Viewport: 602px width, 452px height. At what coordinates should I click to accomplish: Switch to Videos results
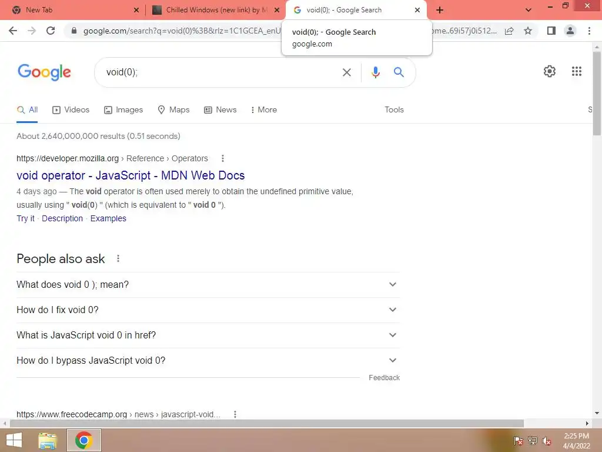click(x=71, y=110)
